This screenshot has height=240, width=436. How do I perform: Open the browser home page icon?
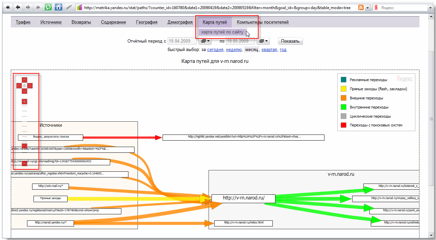(58, 7)
